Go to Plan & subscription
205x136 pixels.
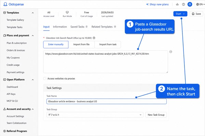click(17, 43)
